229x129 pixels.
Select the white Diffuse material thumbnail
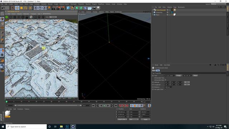pyautogui.click(x=8, y=113)
